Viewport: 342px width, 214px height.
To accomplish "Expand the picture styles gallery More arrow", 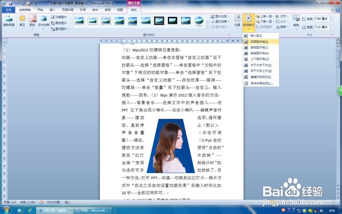I will click(x=208, y=27).
